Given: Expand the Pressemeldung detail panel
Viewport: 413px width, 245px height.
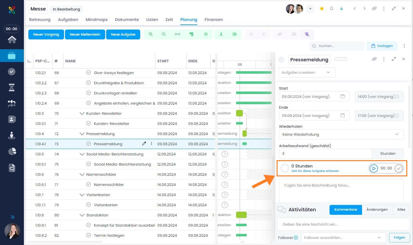Looking at the screenshot, I should [394, 59].
